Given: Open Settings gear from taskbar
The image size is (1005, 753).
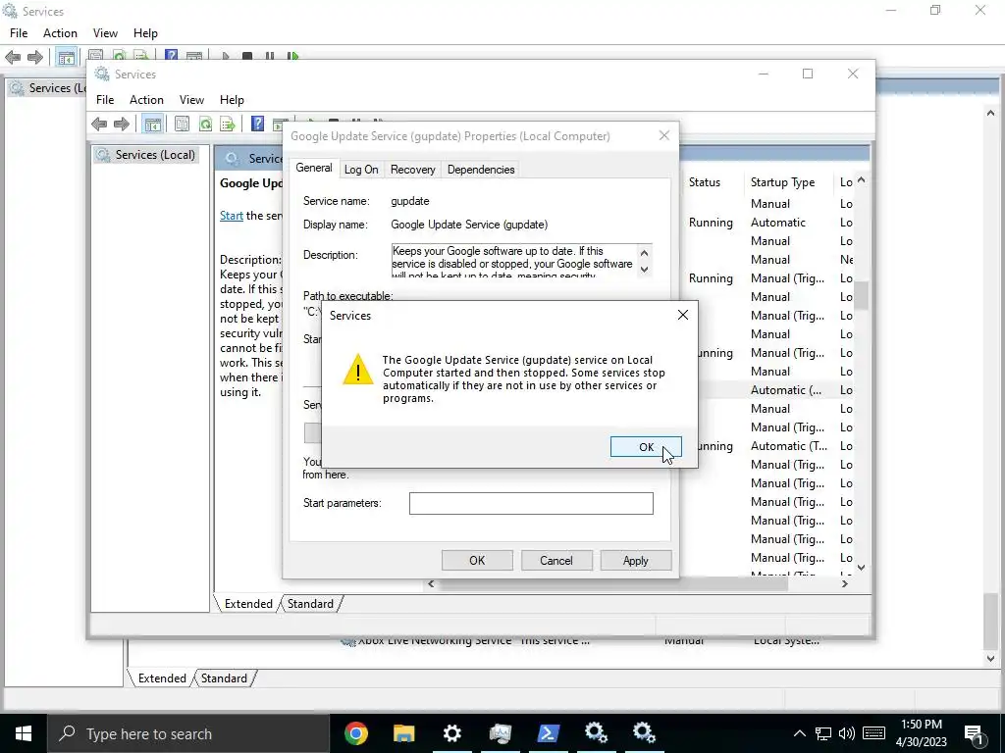Looking at the screenshot, I should pyautogui.click(x=451, y=733).
